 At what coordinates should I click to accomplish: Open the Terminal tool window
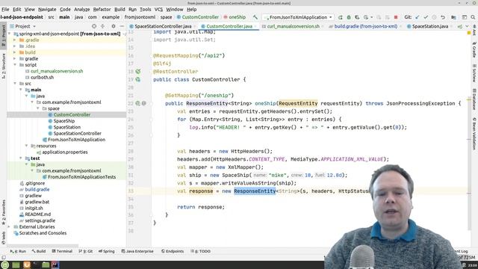62,251
